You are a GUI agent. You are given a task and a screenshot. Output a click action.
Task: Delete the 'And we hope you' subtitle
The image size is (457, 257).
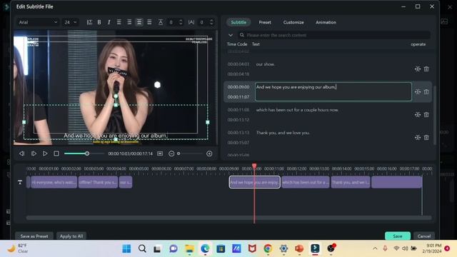coord(426,92)
